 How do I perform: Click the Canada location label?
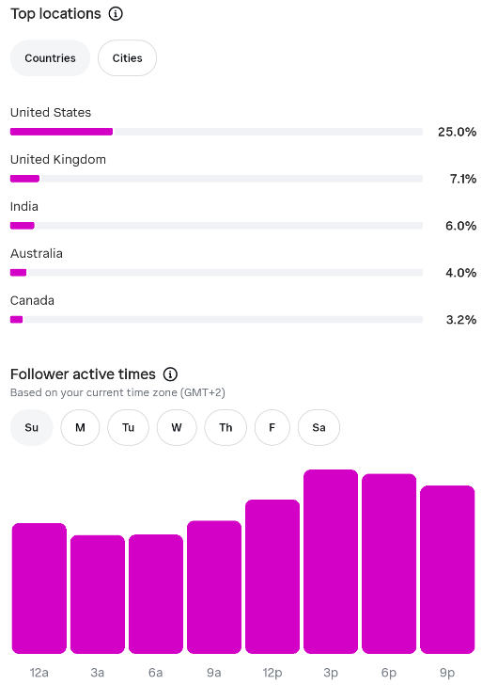[x=32, y=300]
